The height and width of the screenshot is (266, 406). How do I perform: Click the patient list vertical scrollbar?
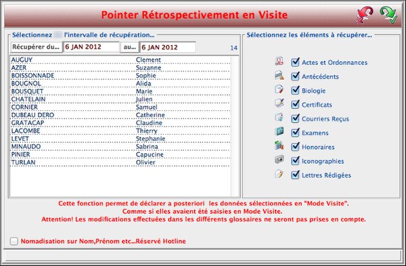click(235, 127)
